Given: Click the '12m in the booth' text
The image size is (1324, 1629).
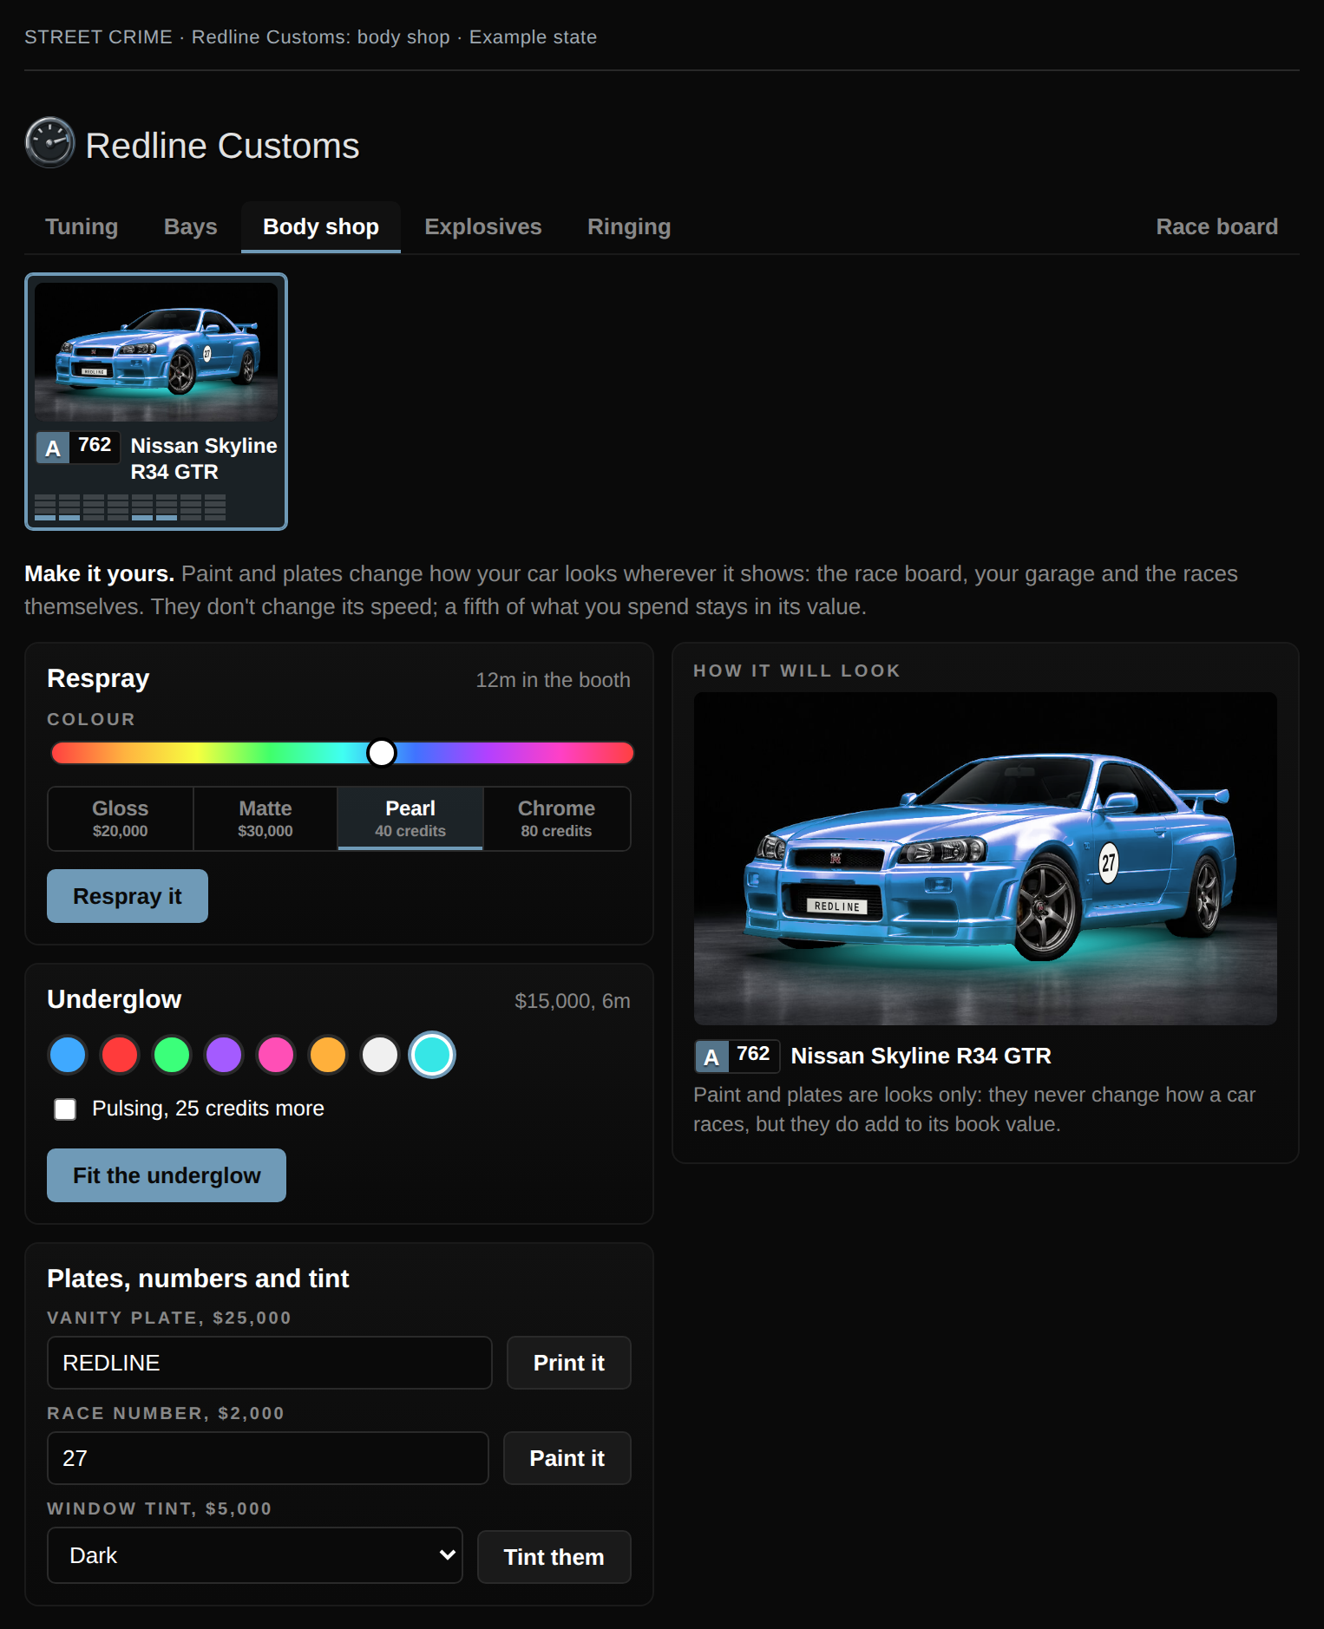Looking at the screenshot, I should click(x=553, y=680).
